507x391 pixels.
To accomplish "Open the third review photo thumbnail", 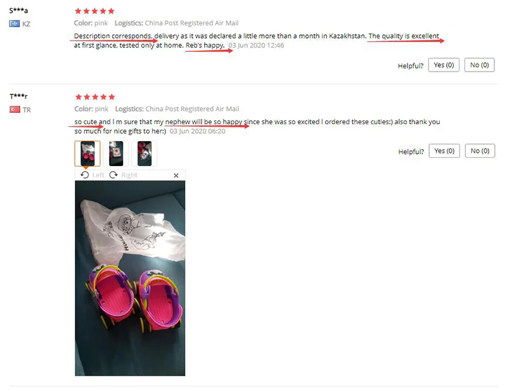I will (144, 153).
